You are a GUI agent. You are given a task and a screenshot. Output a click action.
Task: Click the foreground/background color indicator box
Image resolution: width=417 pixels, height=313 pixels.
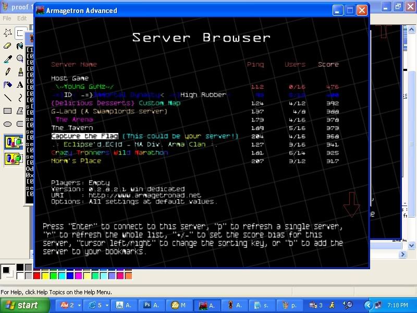click(x=8, y=272)
